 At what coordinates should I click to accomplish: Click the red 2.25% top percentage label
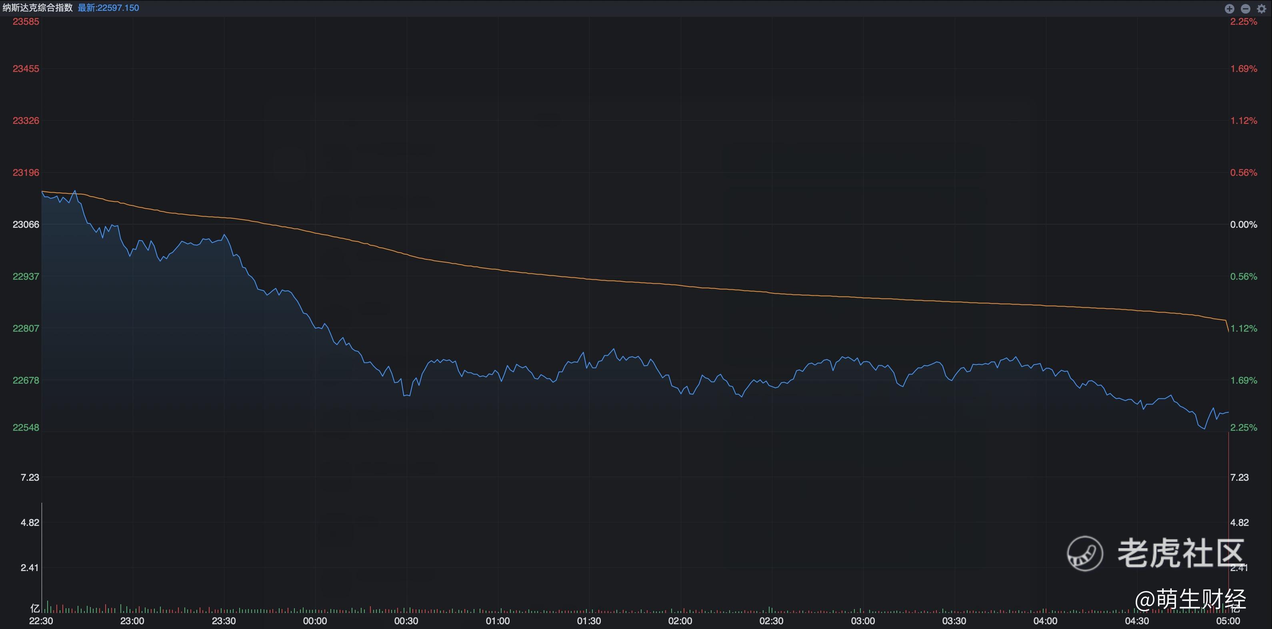(1243, 22)
